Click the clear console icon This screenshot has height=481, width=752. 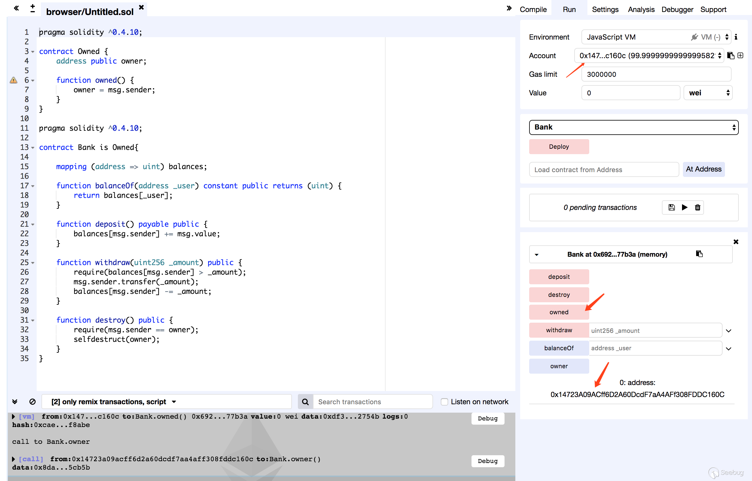[x=32, y=402]
